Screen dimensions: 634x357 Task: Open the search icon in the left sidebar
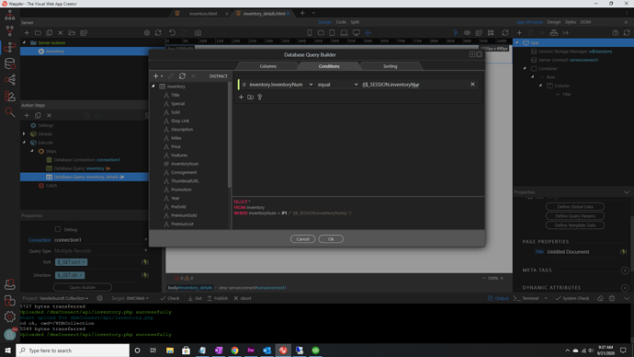point(10,112)
